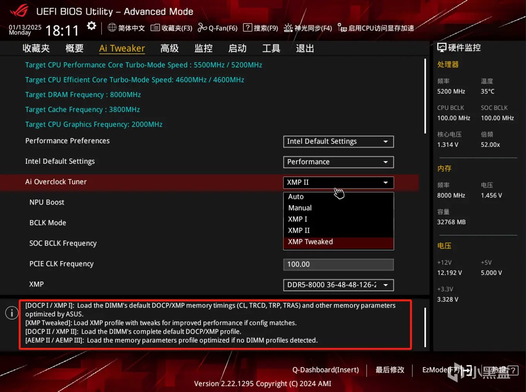Click the settings list scrollbar
The width and height of the screenshot is (526, 392).
(x=425, y=96)
